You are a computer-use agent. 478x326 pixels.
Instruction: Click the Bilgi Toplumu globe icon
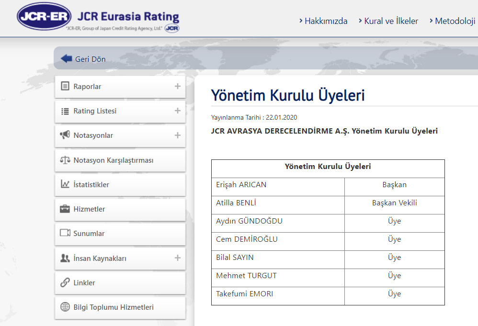click(x=65, y=307)
